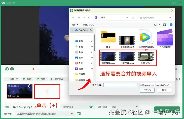
Task: Click the 剪辑 trim toolbar button
Action: point(41,79)
